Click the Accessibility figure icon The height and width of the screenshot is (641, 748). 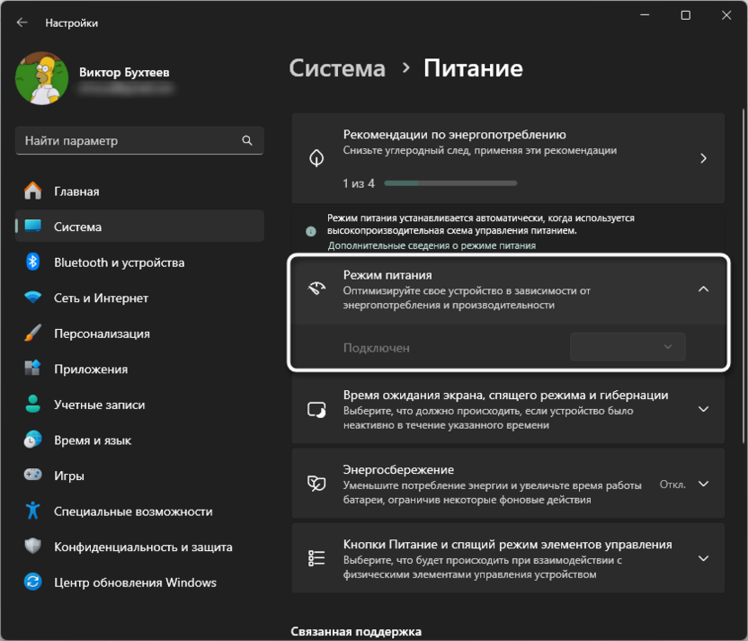coord(33,511)
